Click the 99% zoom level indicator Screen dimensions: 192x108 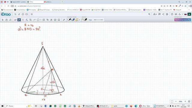coord(181,101)
